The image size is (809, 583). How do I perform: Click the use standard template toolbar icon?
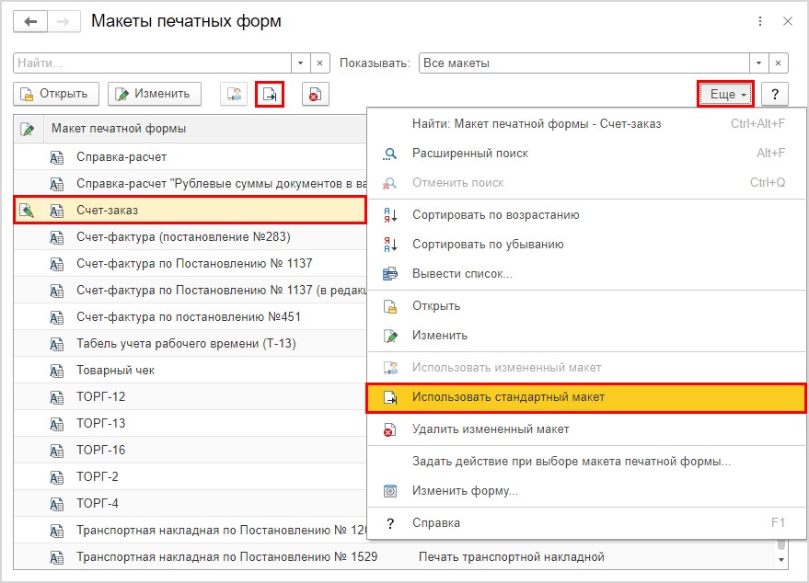pyautogui.click(x=270, y=95)
